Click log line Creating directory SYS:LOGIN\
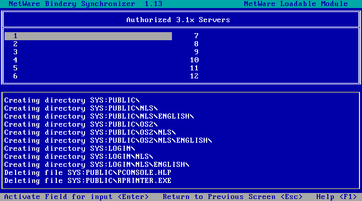 click(69, 149)
